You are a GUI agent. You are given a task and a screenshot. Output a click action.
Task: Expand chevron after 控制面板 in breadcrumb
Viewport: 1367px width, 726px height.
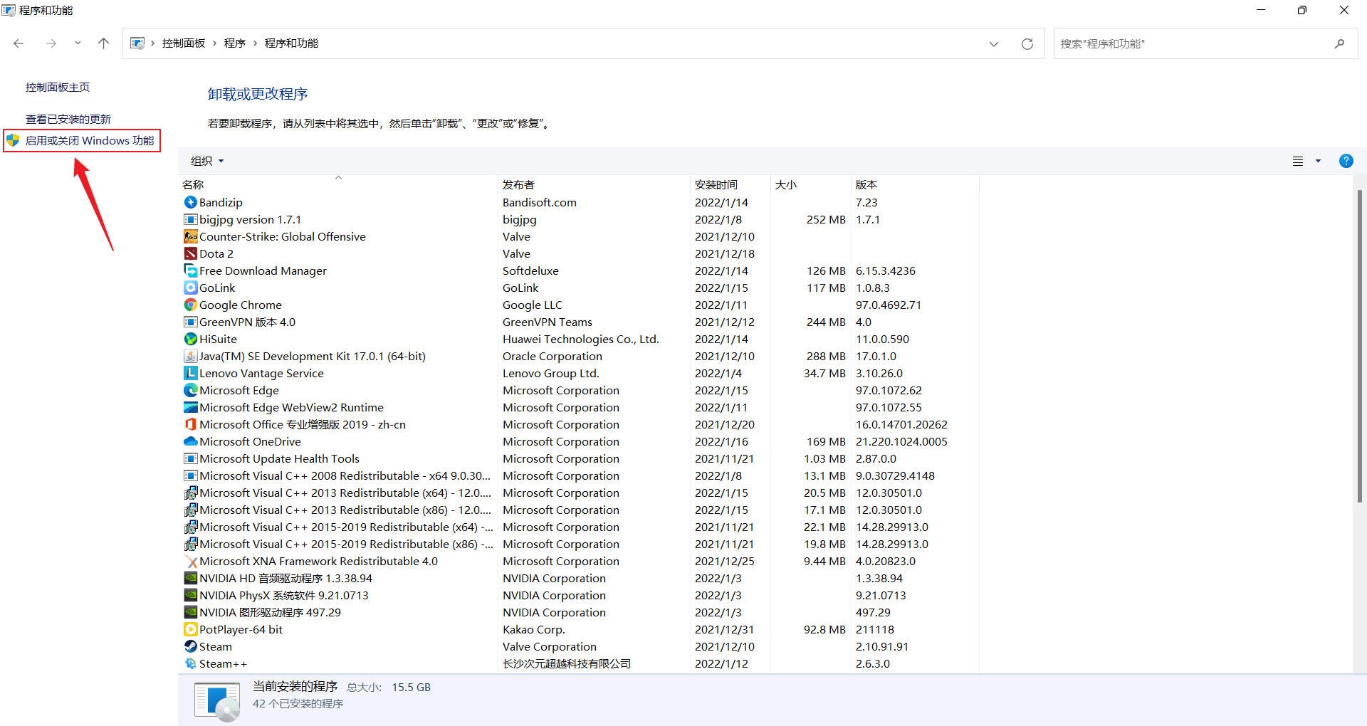tap(214, 43)
